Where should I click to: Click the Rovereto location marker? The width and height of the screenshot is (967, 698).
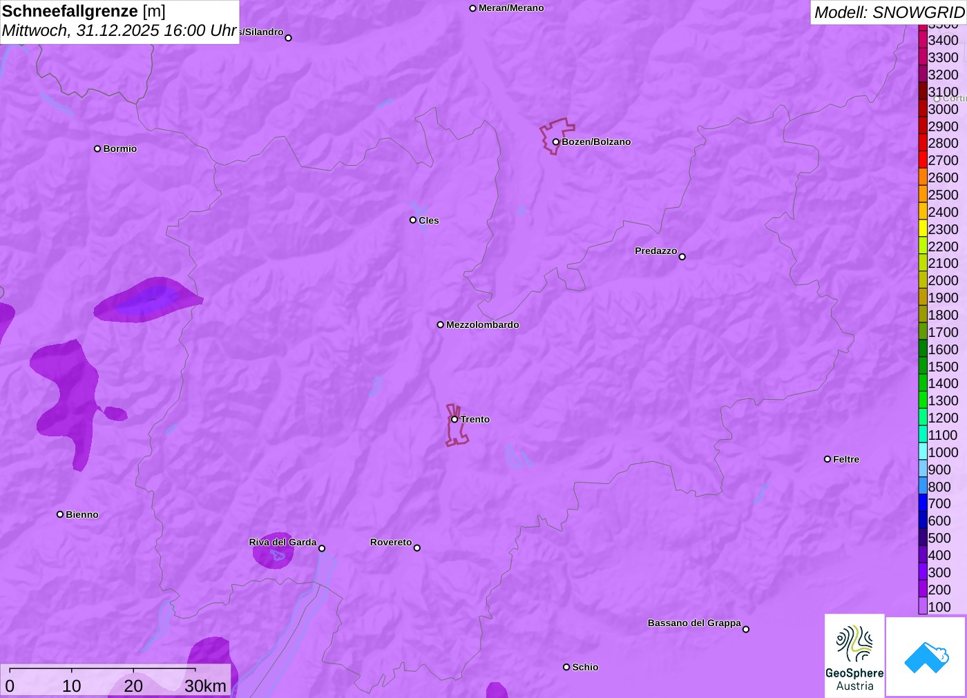tap(417, 548)
